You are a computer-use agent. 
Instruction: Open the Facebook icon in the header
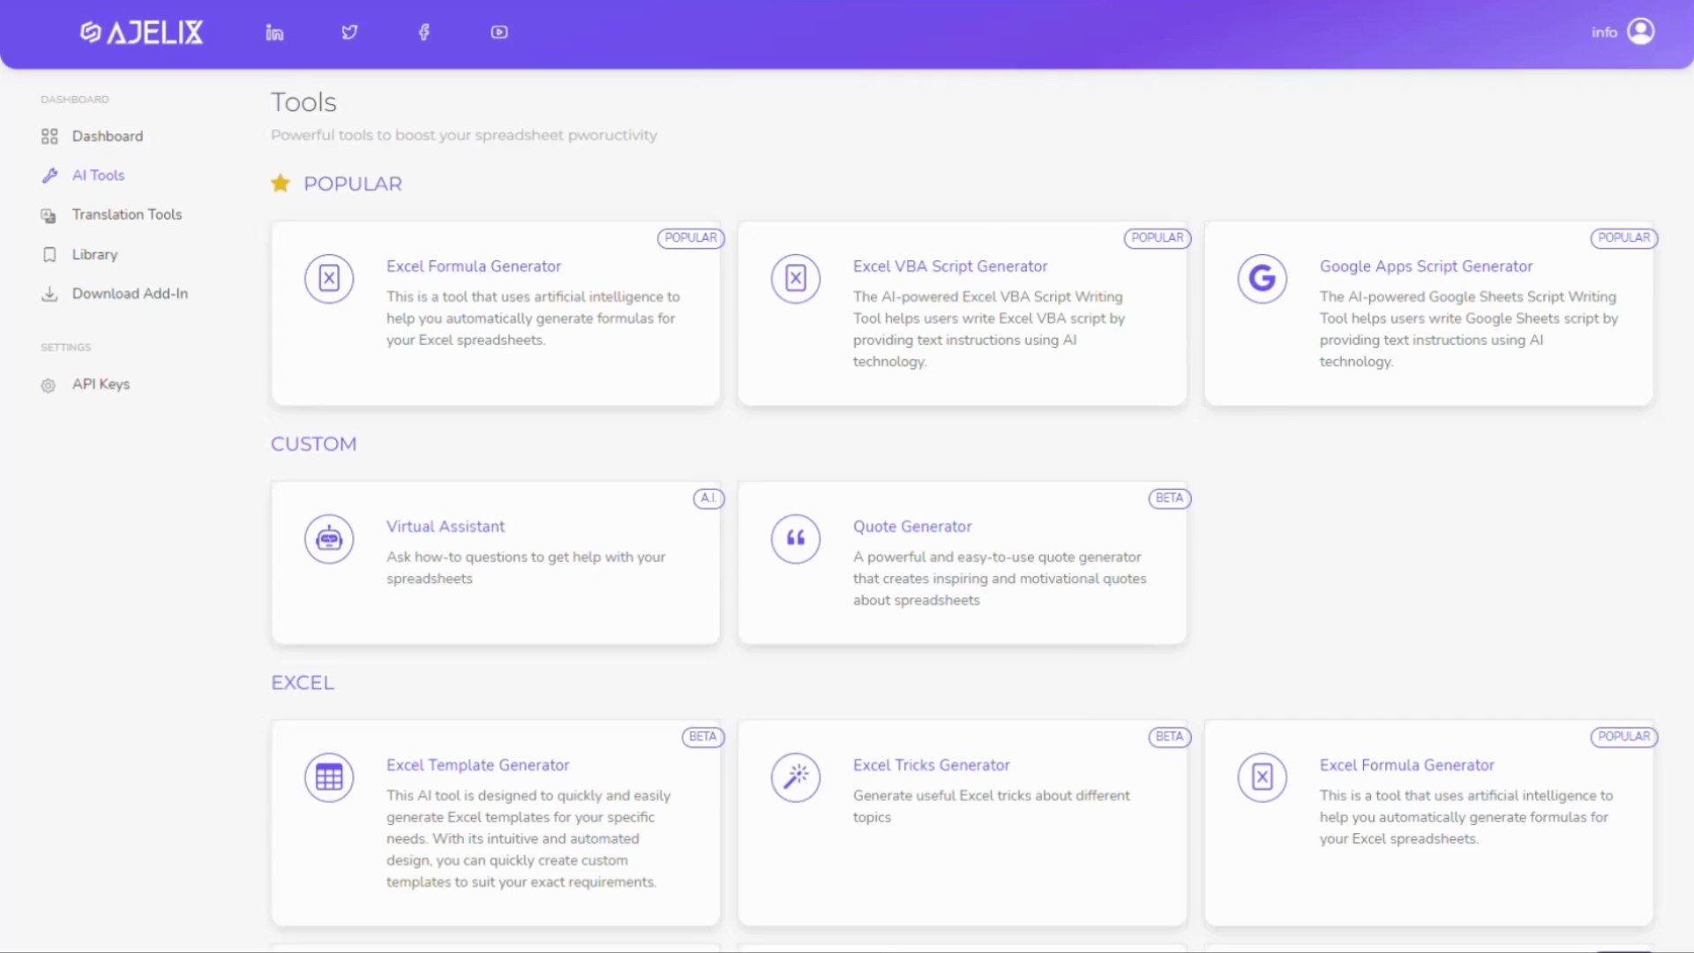tap(424, 33)
